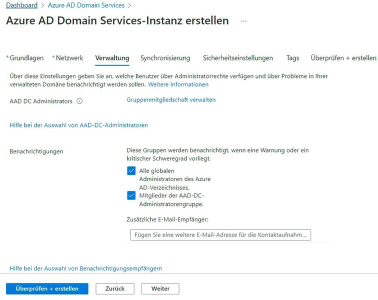Focus the additional e-mail recipient field
This screenshot has width=378, height=300.
[x=220, y=235]
